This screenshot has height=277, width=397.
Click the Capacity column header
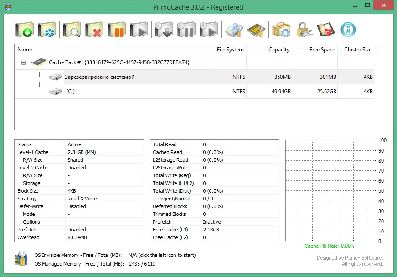[x=269, y=50]
